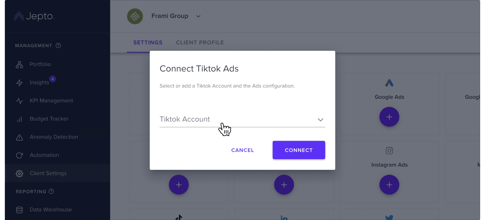485x220 pixels.
Task: Select the Budget Tracker bar chart icon
Action: pyautogui.click(x=19, y=119)
